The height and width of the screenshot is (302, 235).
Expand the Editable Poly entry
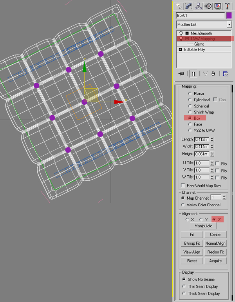[180, 49]
